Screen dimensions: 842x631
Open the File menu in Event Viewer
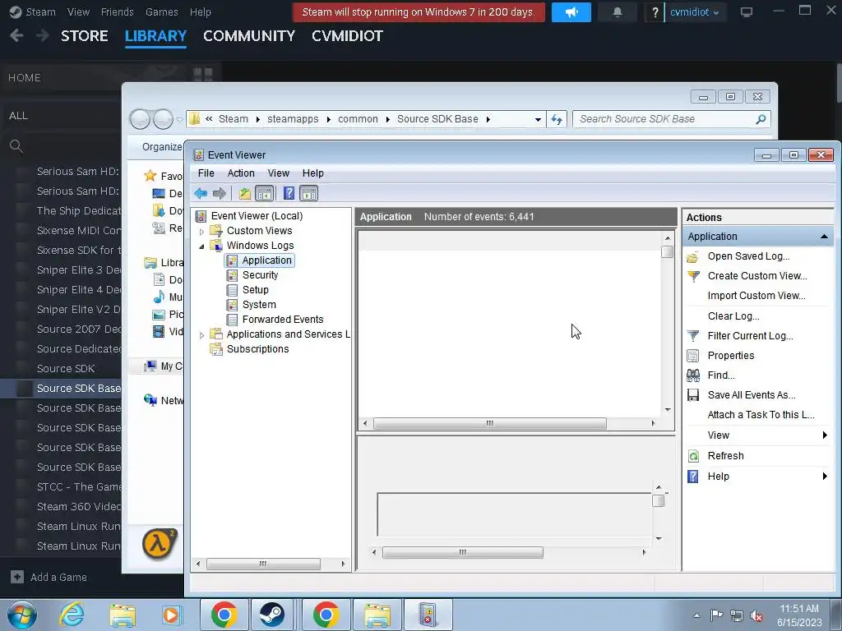pos(206,173)
